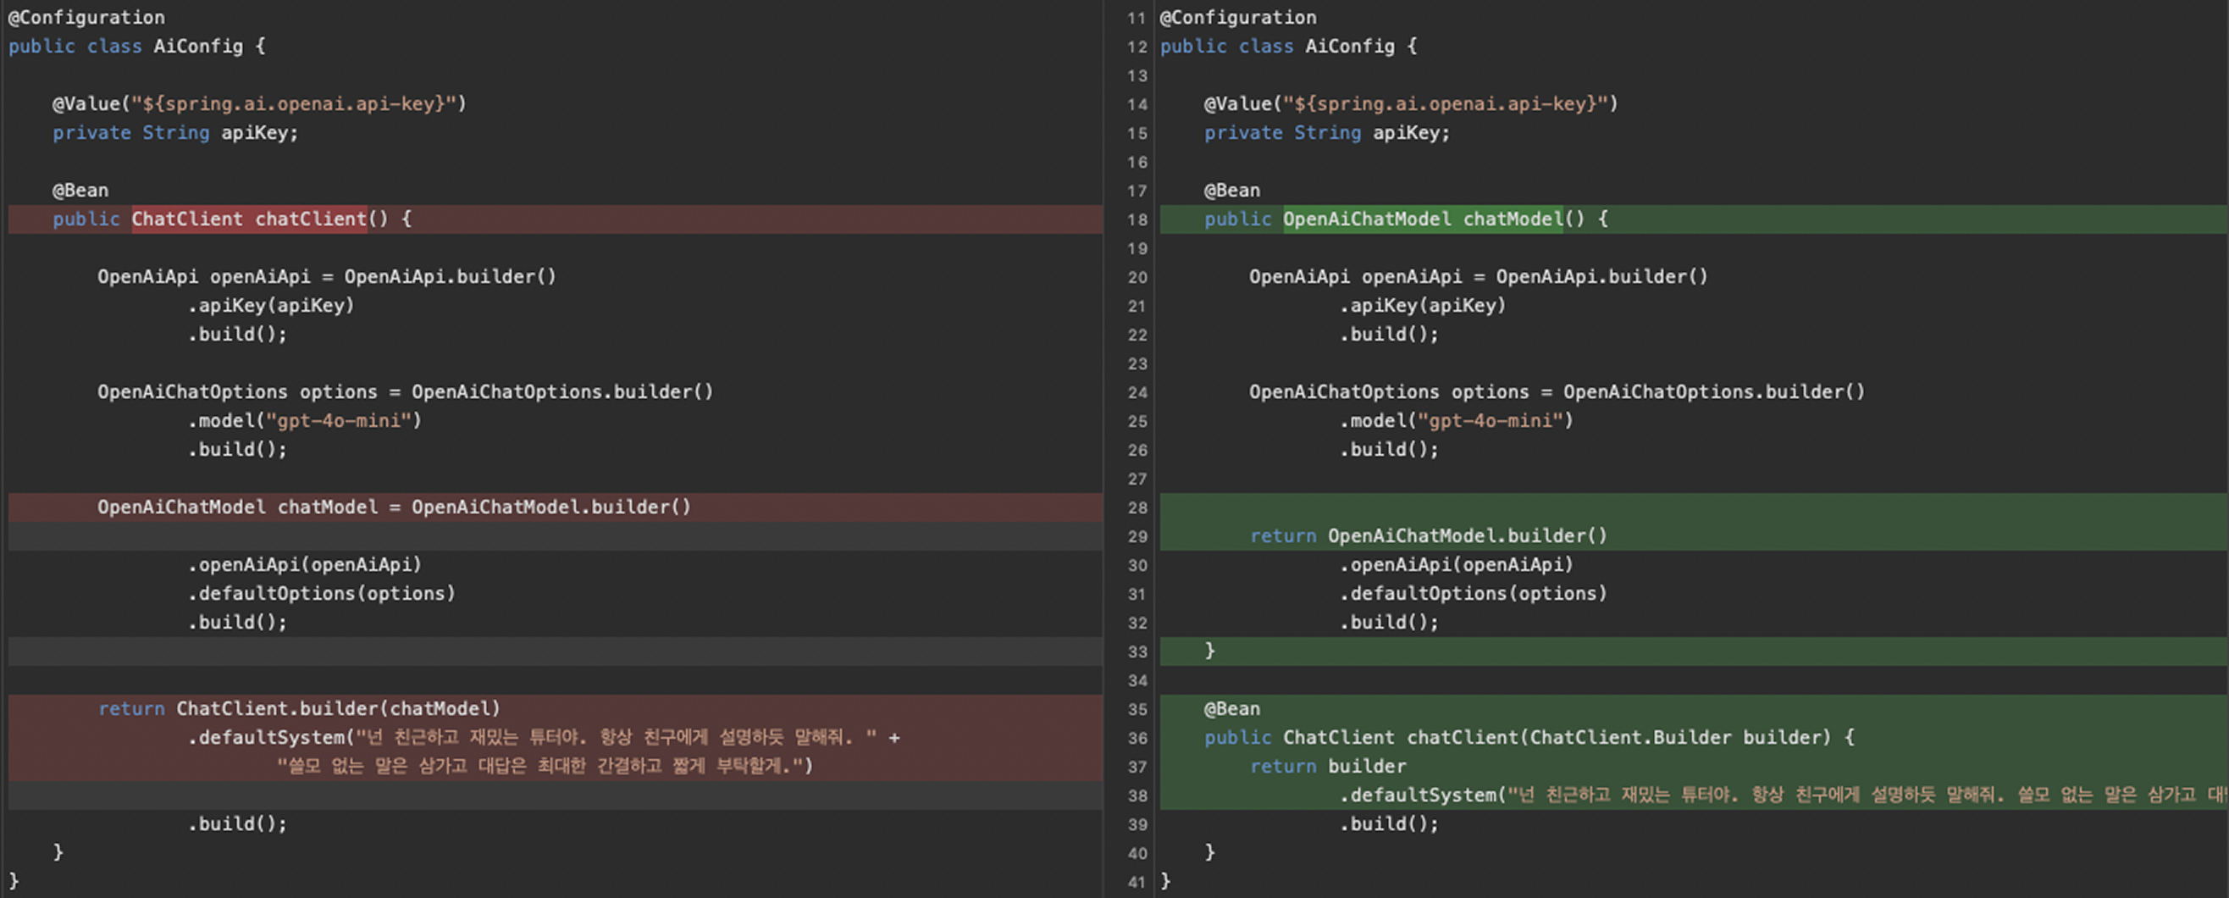Click line number 18 in right gutter
Viewport: 2229px width, 898px height.
1137,220
